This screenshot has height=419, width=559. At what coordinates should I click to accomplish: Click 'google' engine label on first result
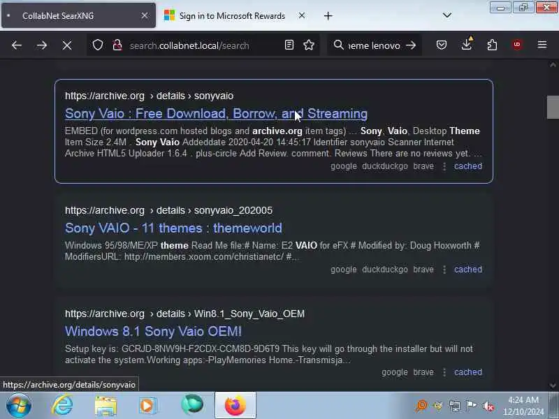344,166
